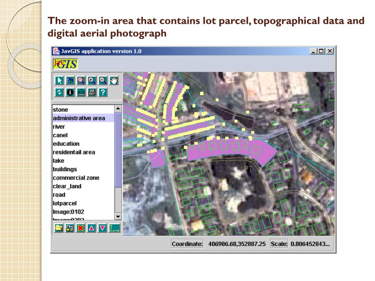The height and width of the screenshot is (281, 375).
Task: Select the administrative area layer
Action: 83,118
